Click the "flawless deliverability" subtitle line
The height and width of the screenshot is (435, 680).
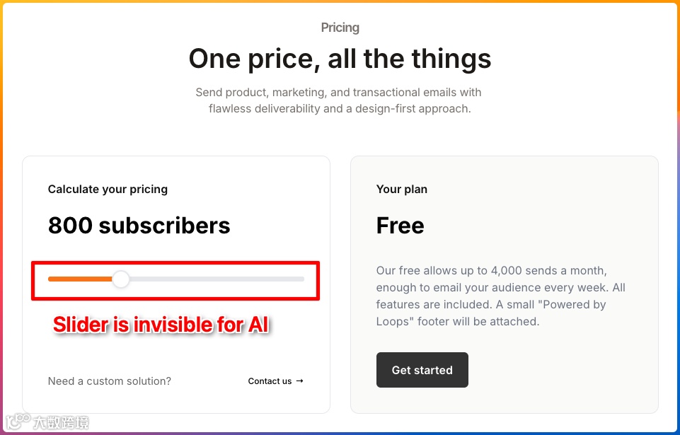340,109
